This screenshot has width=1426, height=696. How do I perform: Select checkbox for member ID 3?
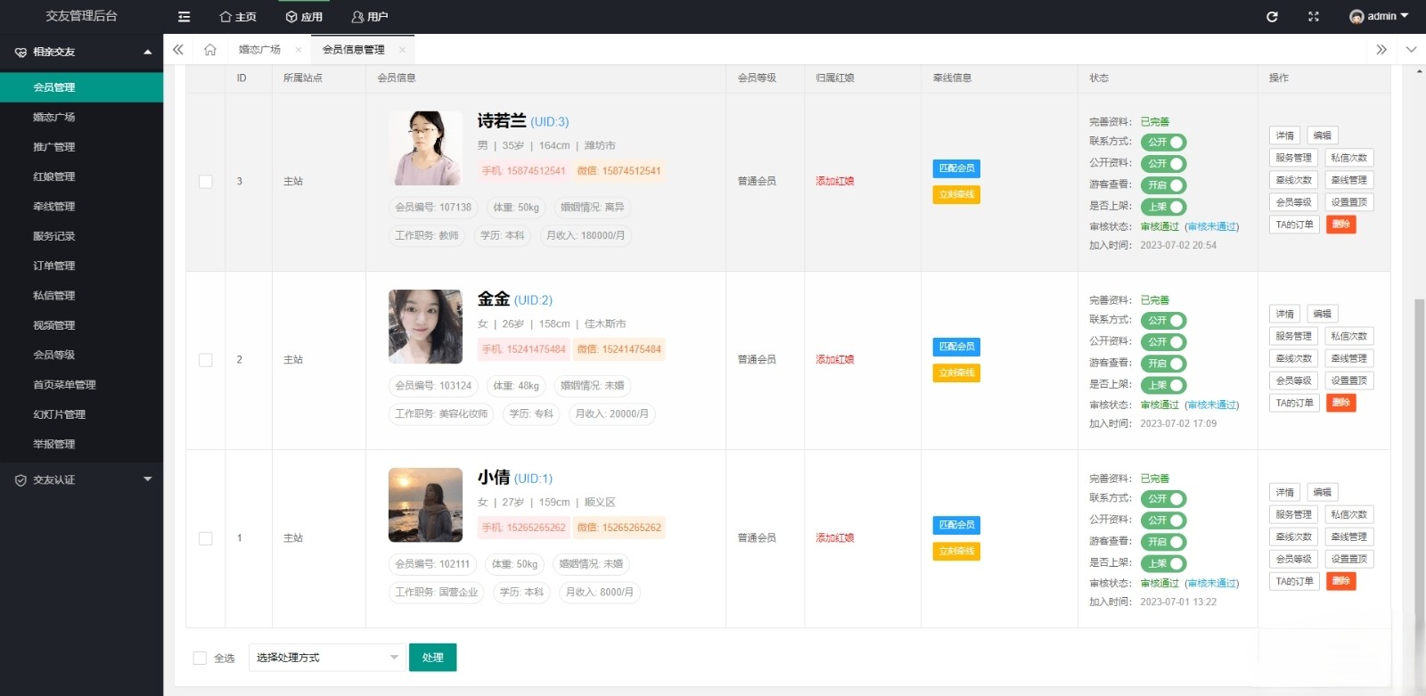[x=206, y=182]
